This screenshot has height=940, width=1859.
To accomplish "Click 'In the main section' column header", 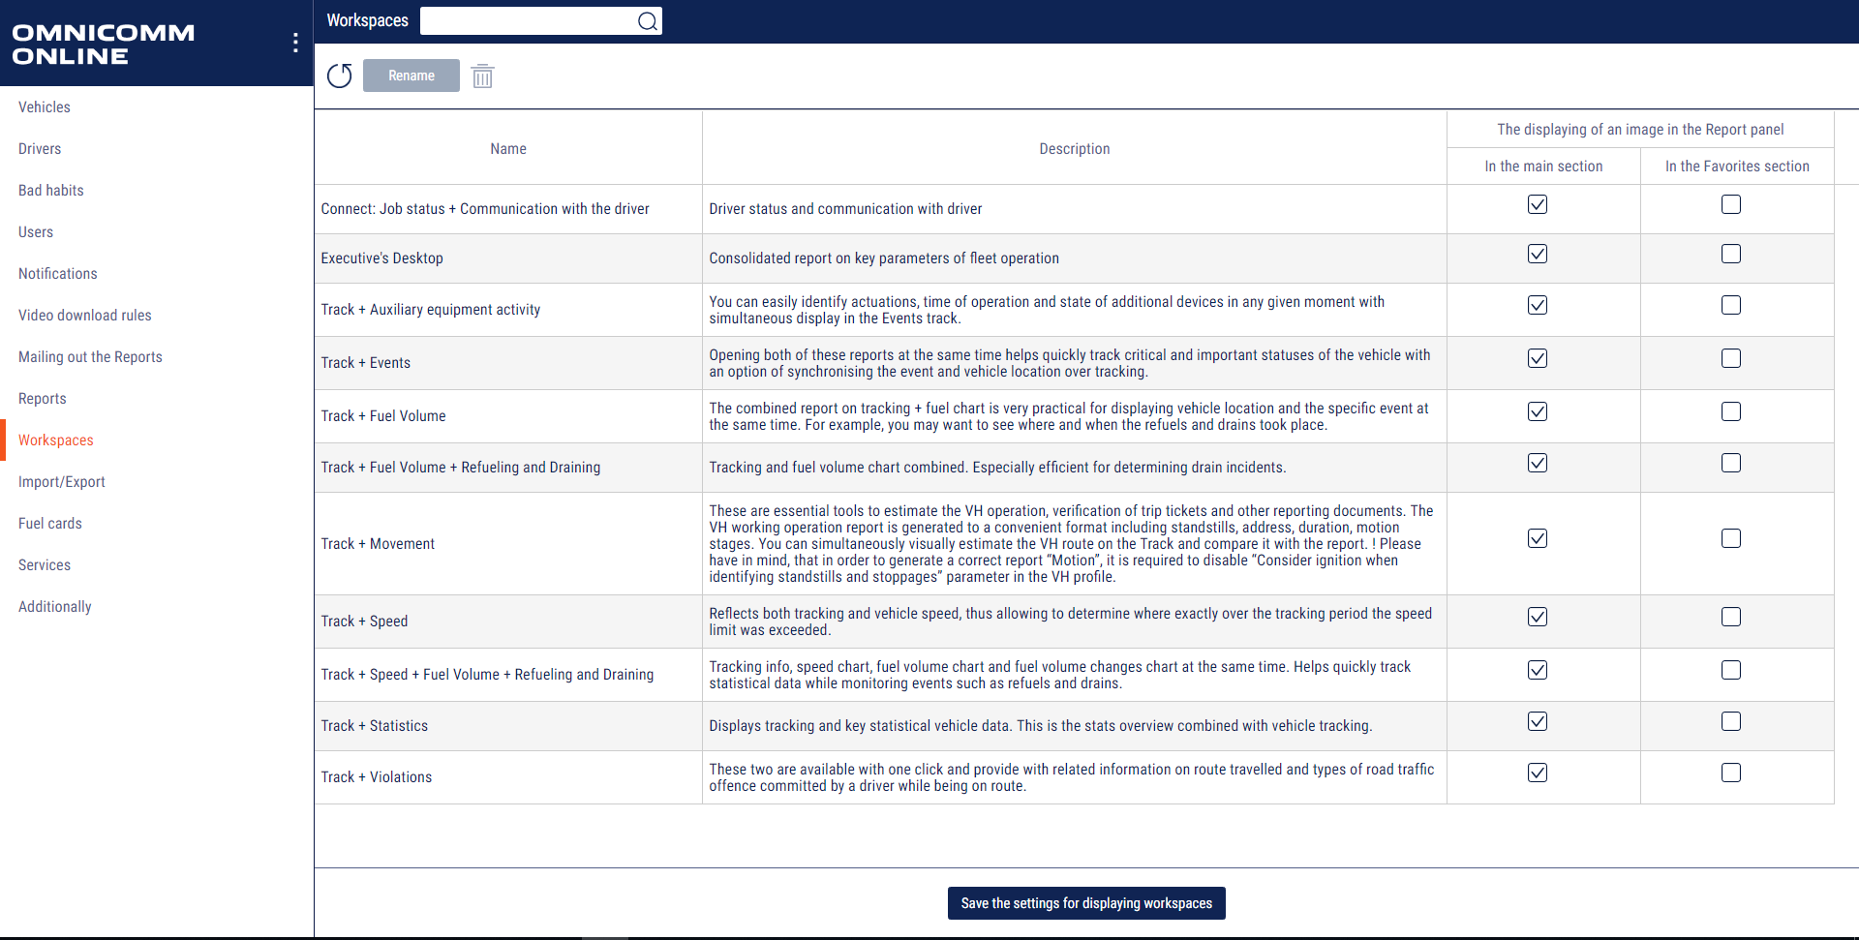I will click(1543, 167).
